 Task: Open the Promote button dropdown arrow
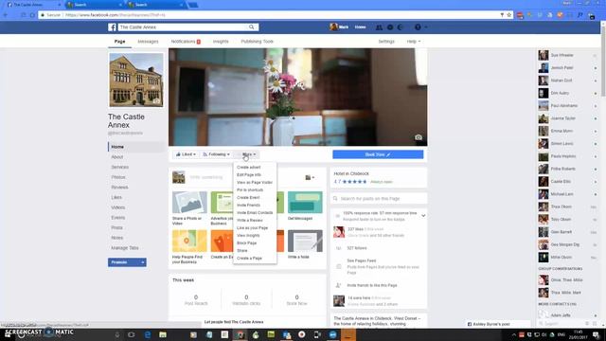tap(143, 262)
